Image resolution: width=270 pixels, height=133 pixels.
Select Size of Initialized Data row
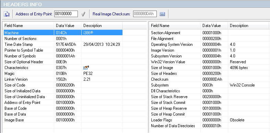(x=63, y=91)
